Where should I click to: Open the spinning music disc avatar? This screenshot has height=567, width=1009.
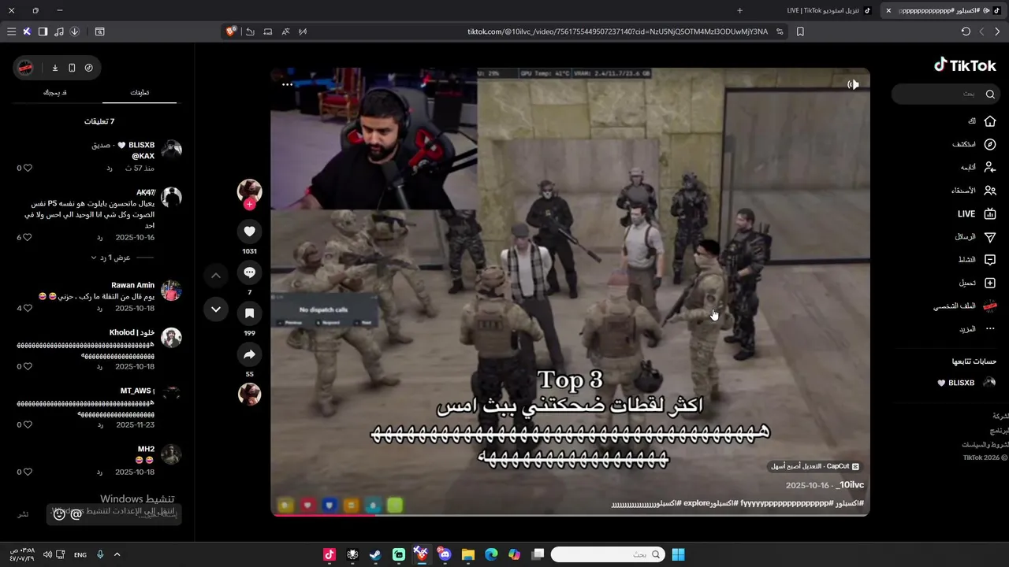pos(249,394)
